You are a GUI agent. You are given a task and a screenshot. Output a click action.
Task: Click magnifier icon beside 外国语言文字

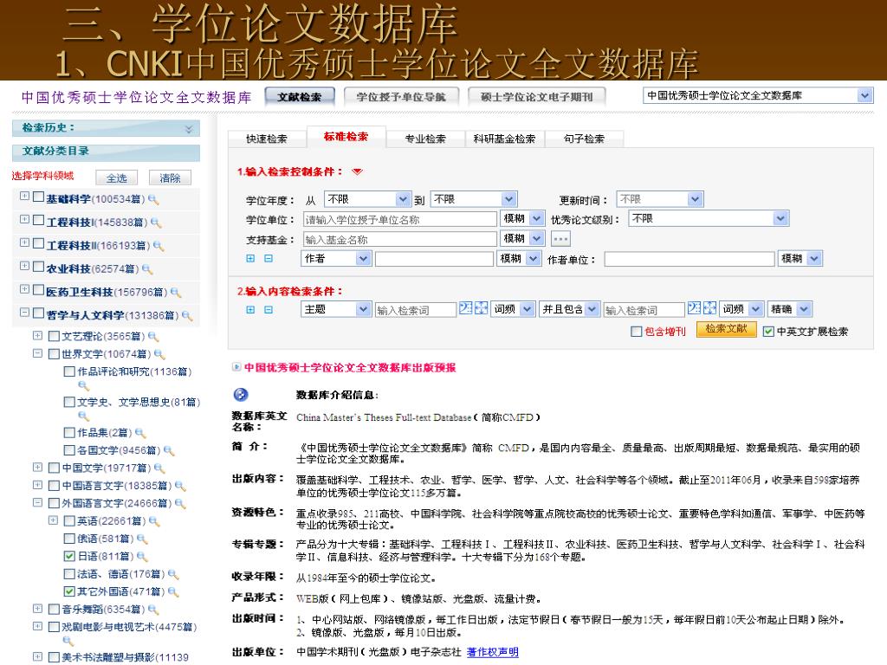180,503
